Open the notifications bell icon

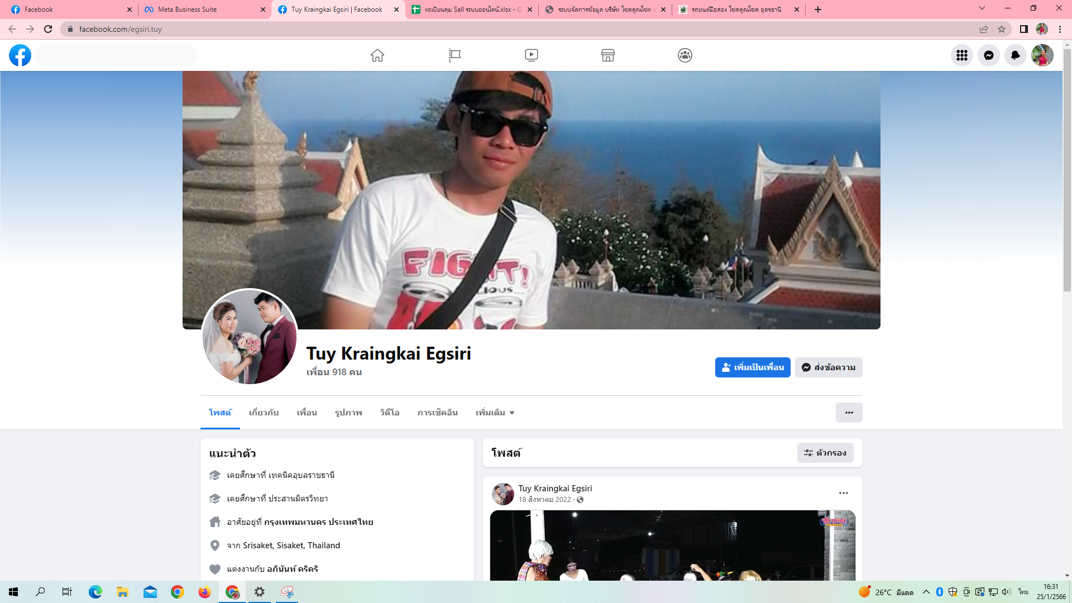(x=1015, y=55)
